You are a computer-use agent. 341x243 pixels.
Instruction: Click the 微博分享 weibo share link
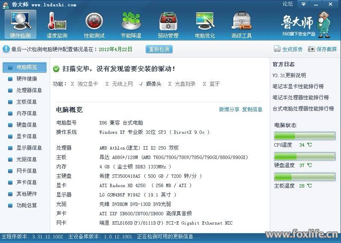pos(229,110)
